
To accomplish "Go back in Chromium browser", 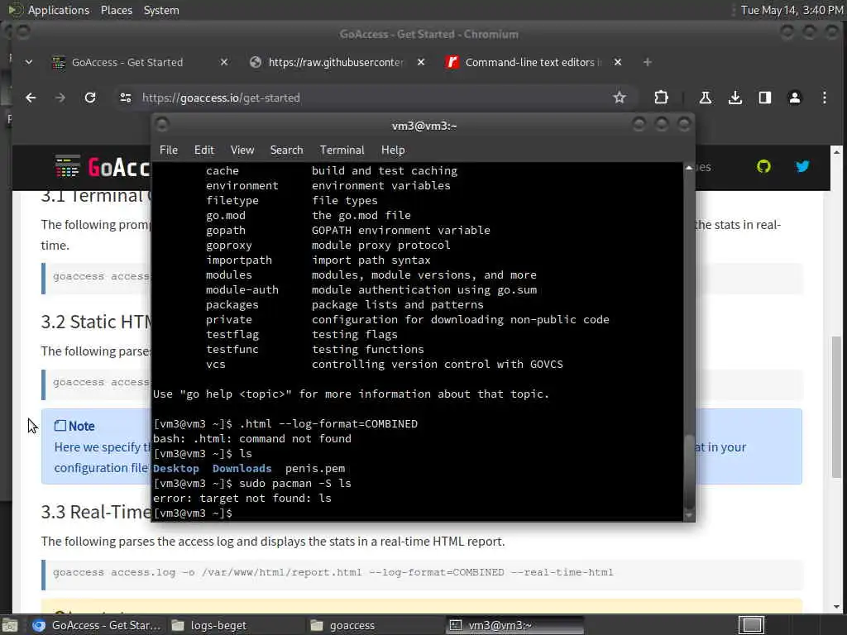I will 31,98.
